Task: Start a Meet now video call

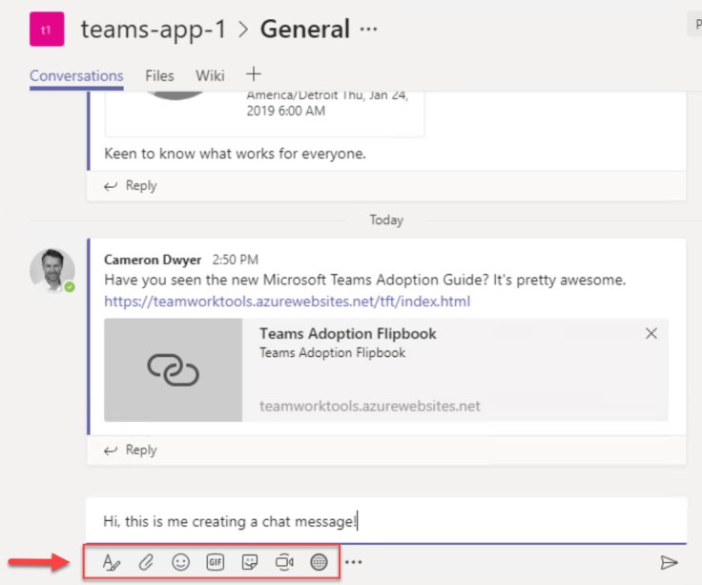Action: tap(284, 562)
